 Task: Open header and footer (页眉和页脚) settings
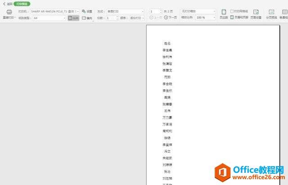(239, 17)
